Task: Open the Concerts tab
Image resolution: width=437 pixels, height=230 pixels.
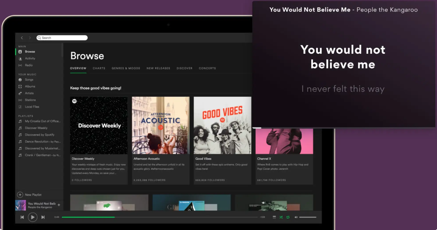Action: [207, 68]
